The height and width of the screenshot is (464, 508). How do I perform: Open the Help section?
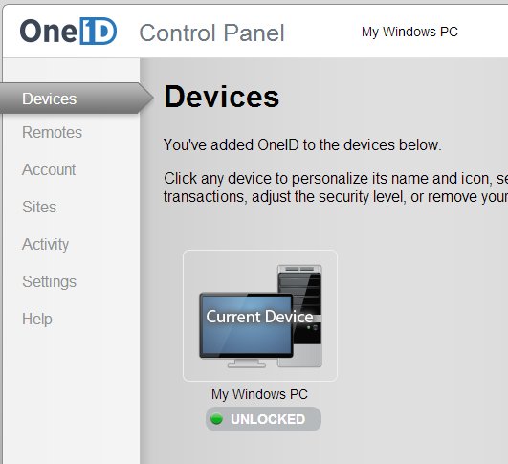pyautogui.click(x=37, y=319)
